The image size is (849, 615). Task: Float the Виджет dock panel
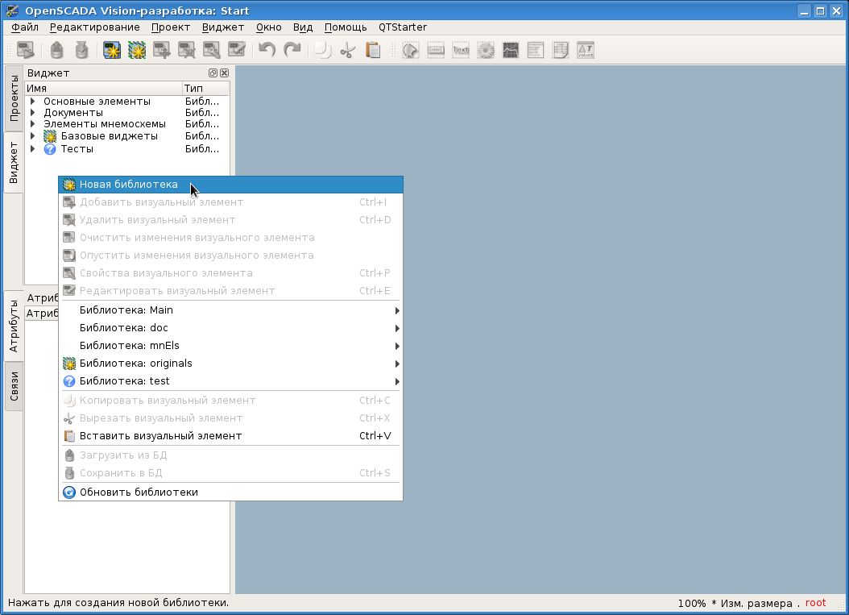213,73
